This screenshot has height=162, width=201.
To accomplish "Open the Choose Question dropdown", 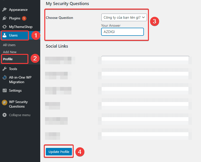I will [x=124, y=17].
